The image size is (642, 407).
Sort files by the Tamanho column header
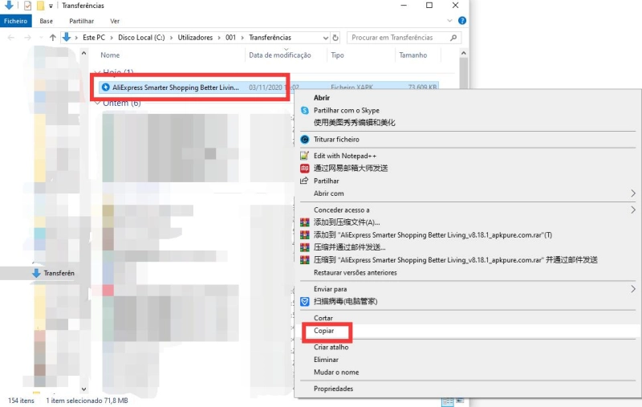tap(413, 55)
